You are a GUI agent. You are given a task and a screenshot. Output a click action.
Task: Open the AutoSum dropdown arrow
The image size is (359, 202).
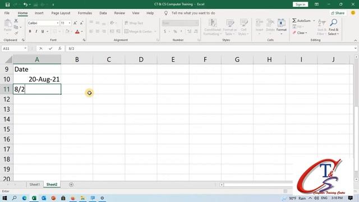[314, 21]
